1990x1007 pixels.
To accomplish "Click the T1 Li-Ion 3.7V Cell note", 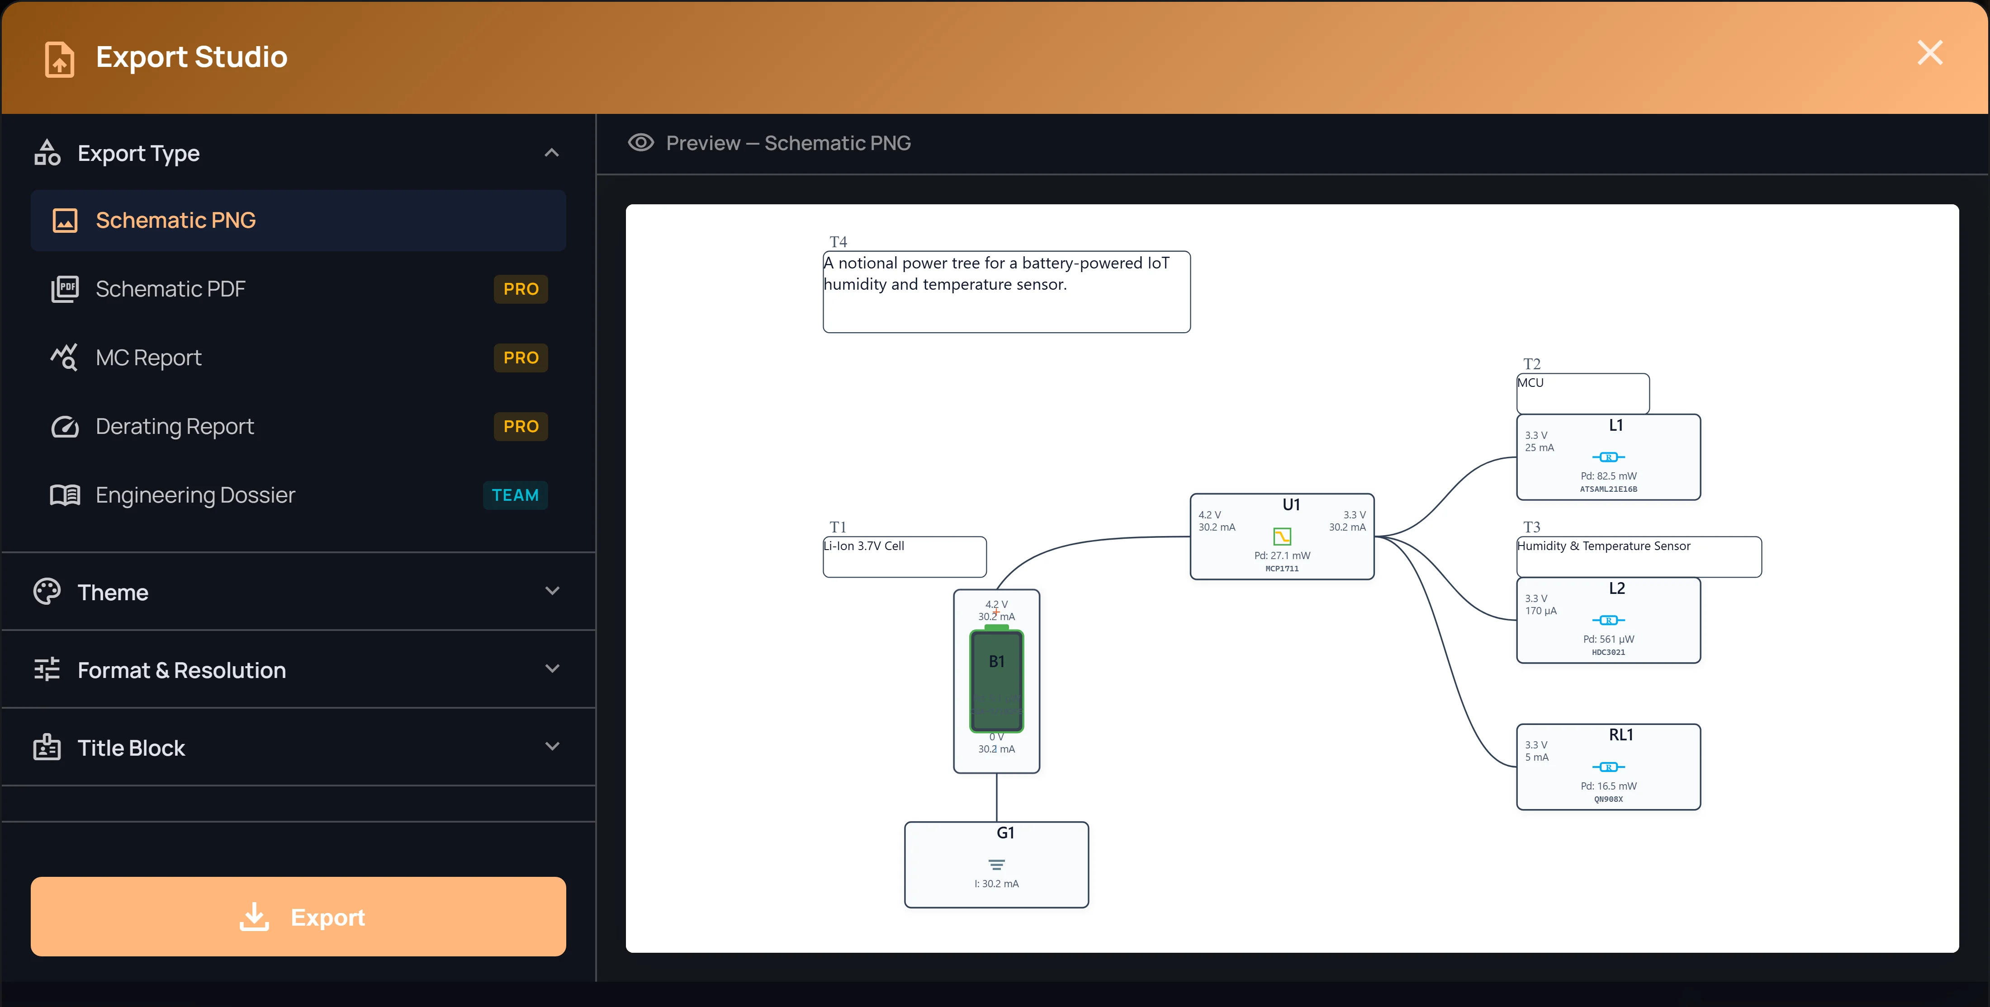I will click(905, 557).
